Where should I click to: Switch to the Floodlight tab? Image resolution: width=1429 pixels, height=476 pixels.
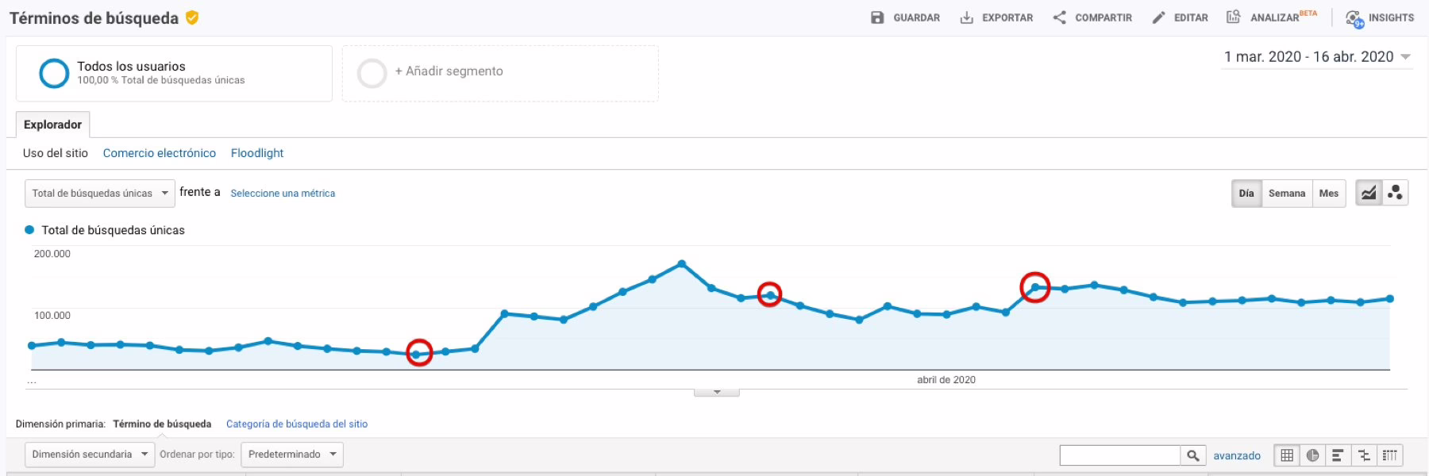256,153
